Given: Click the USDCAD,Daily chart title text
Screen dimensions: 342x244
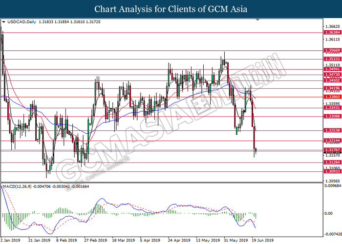Looking at the screenshot, I should [x=21, y=22].
